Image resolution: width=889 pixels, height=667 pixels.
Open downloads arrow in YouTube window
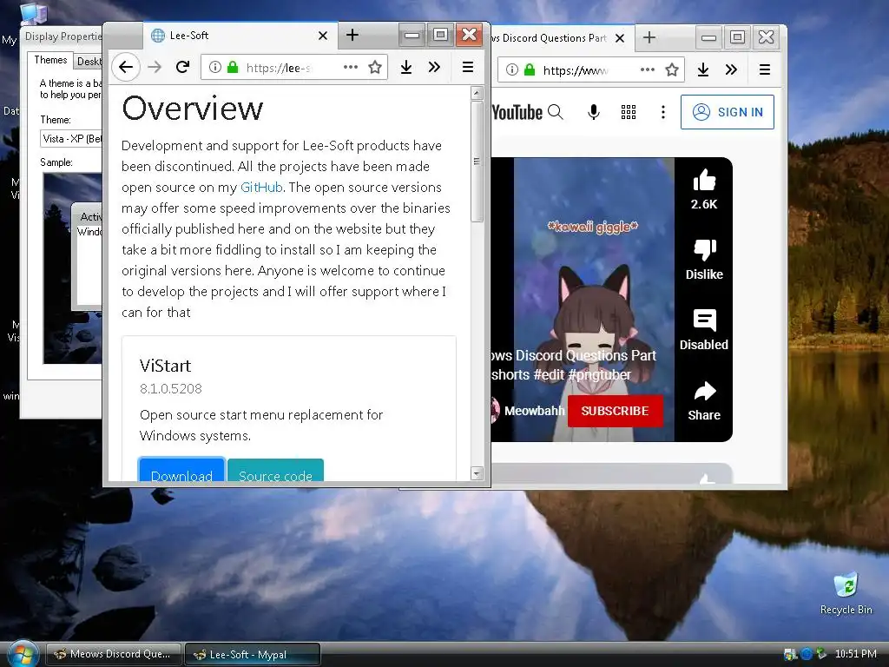(x=703, y=69)
